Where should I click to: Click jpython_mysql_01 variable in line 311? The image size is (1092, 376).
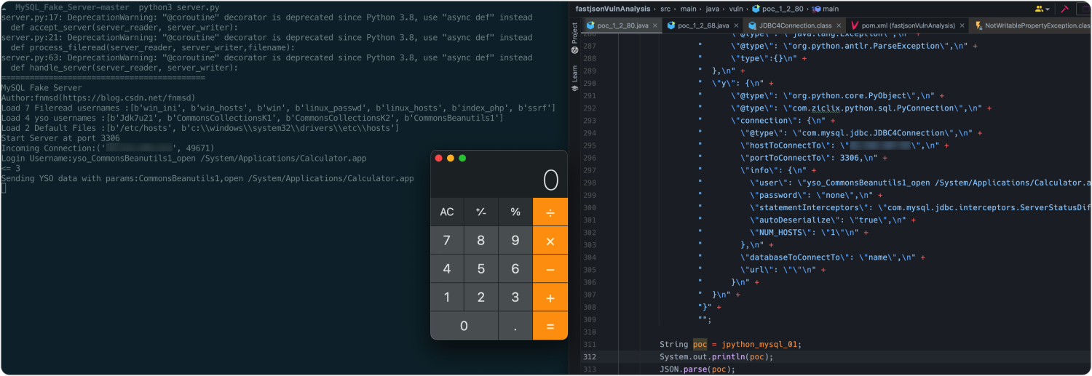761,344
